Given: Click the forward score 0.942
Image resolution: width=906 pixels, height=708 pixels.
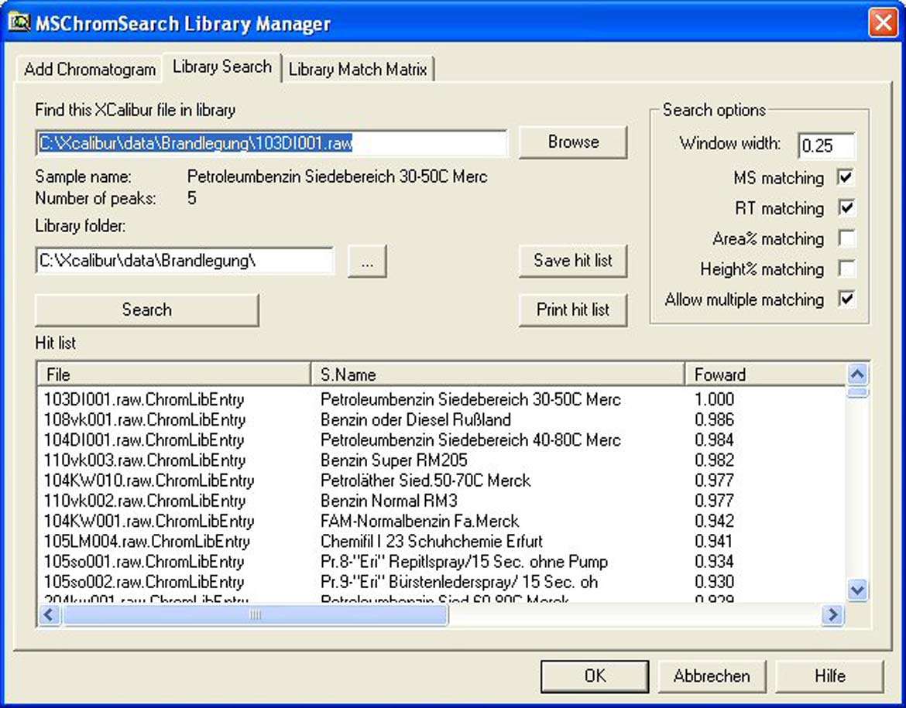Looking at the screenshot, I should 714,521.
